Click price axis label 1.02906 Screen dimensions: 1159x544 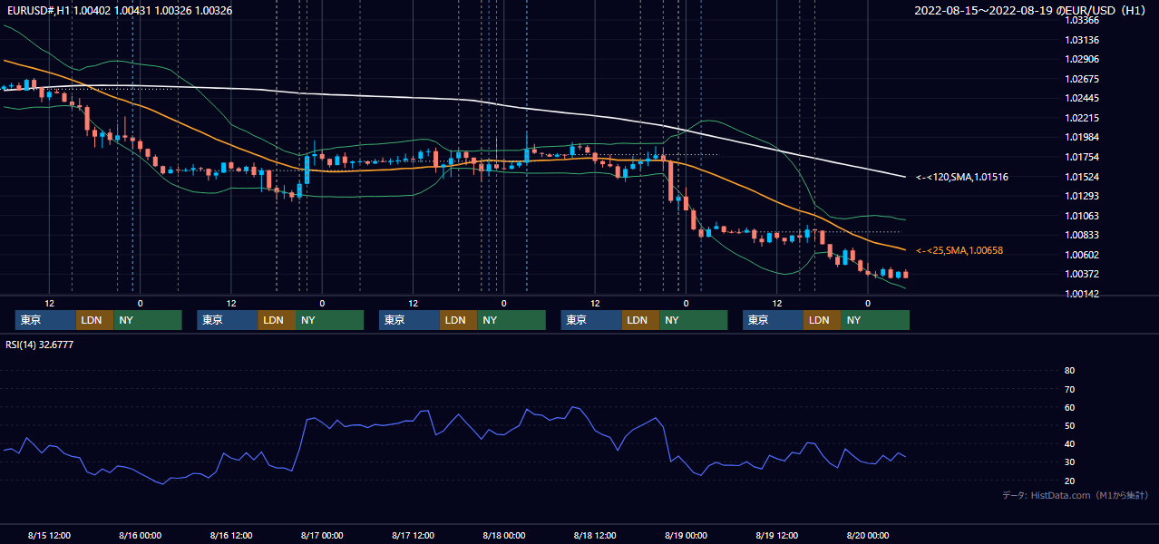[1082, 59]
